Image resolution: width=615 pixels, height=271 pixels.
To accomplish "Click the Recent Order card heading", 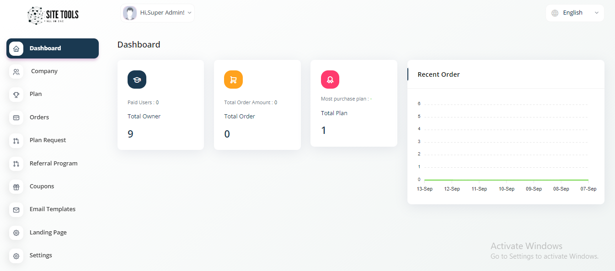I will pyautogui.click(x=439, y=74).
